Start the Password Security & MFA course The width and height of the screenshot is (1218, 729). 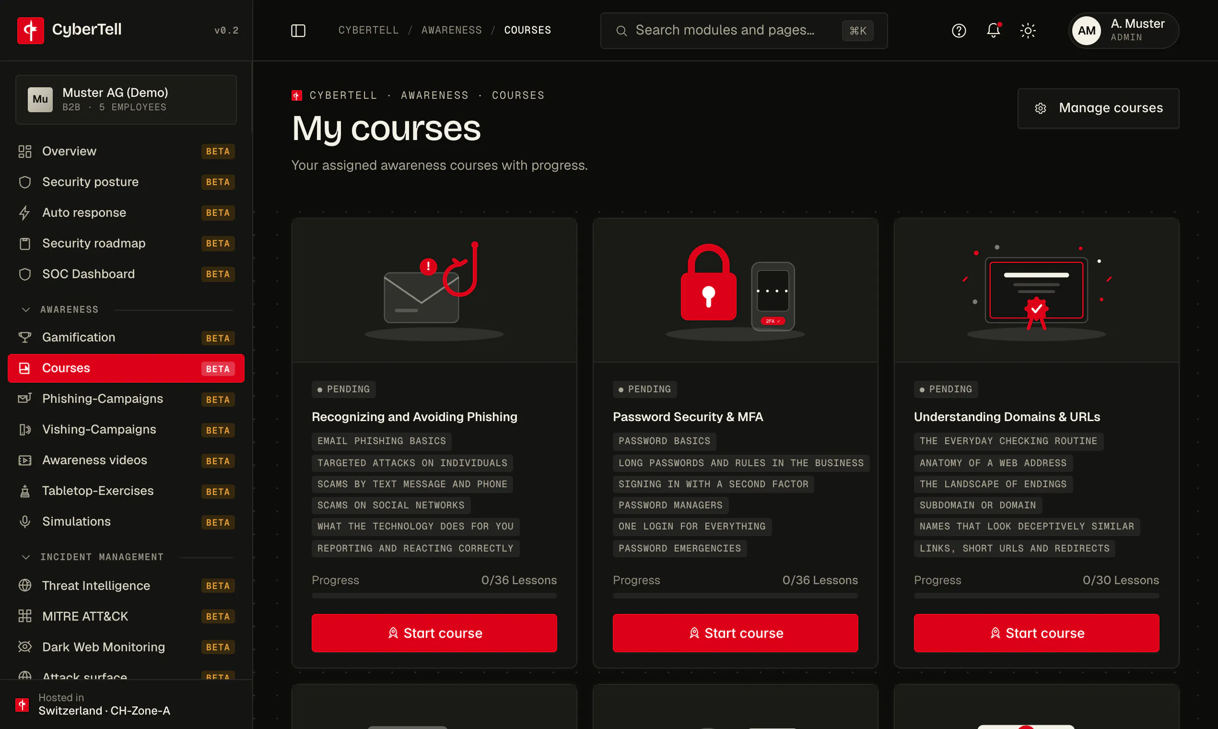point(735,633)
